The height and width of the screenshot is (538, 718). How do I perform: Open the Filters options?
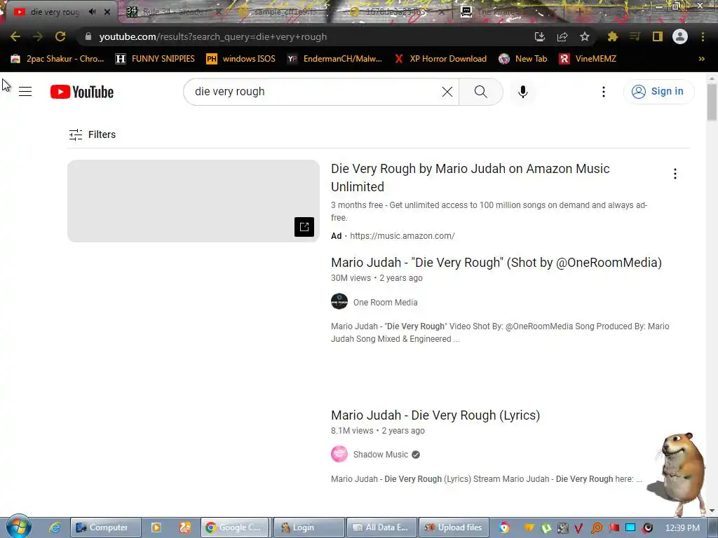click(x=92, y=134)
